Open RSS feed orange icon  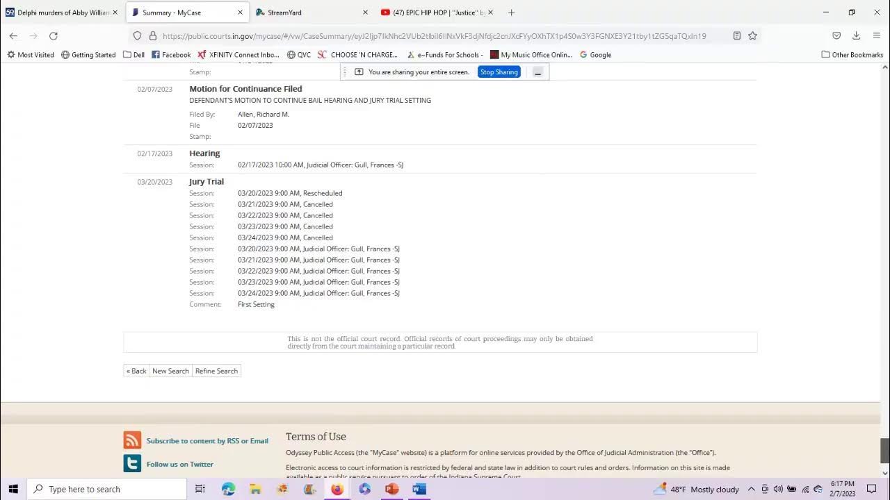(x=132, y=440)
